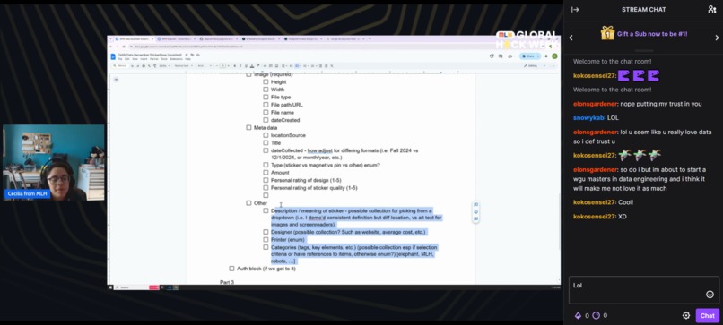Open highlight color picker in Docs toolbar

coord(257,66)
